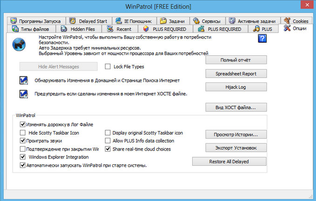
Task: Toggle HOSTS file change warning icon
Action: pyautogui.click(x=24, y=94)
